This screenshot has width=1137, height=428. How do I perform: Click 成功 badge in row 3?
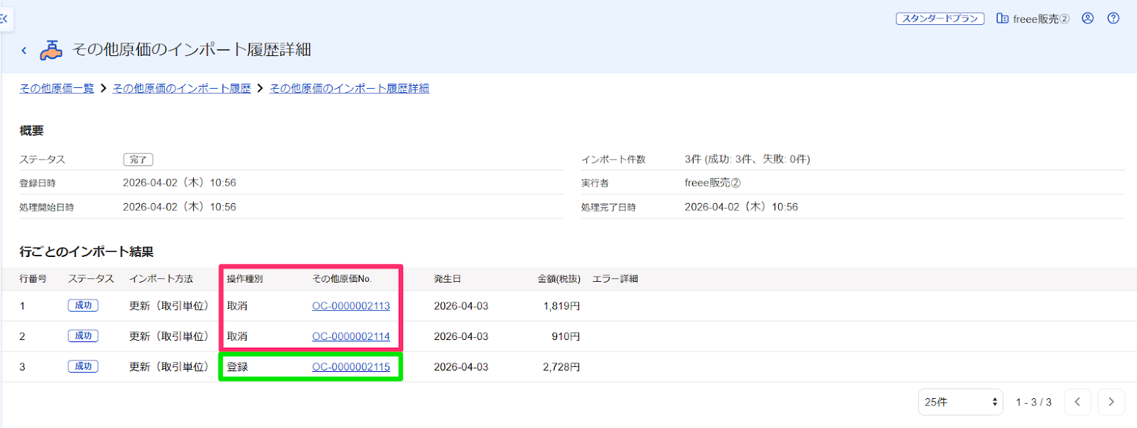tap(83, 366)
